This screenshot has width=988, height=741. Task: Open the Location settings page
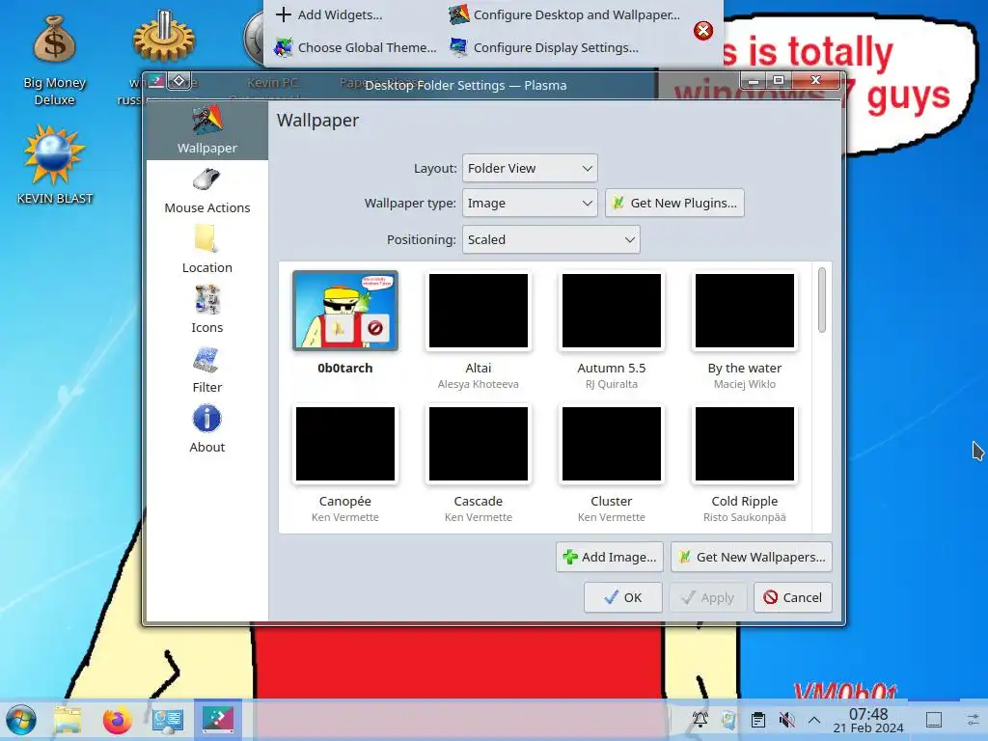(x=206, y=251)
